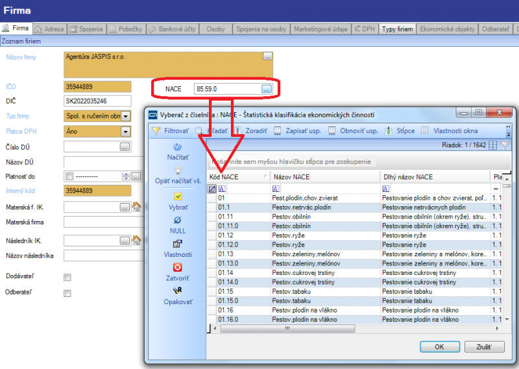Click horizontal scrollbar right arrow

(x=497, y=329)
